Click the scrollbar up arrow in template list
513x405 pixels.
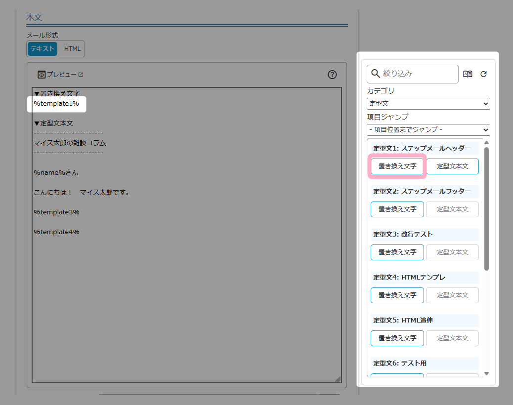tap(486, 143)
